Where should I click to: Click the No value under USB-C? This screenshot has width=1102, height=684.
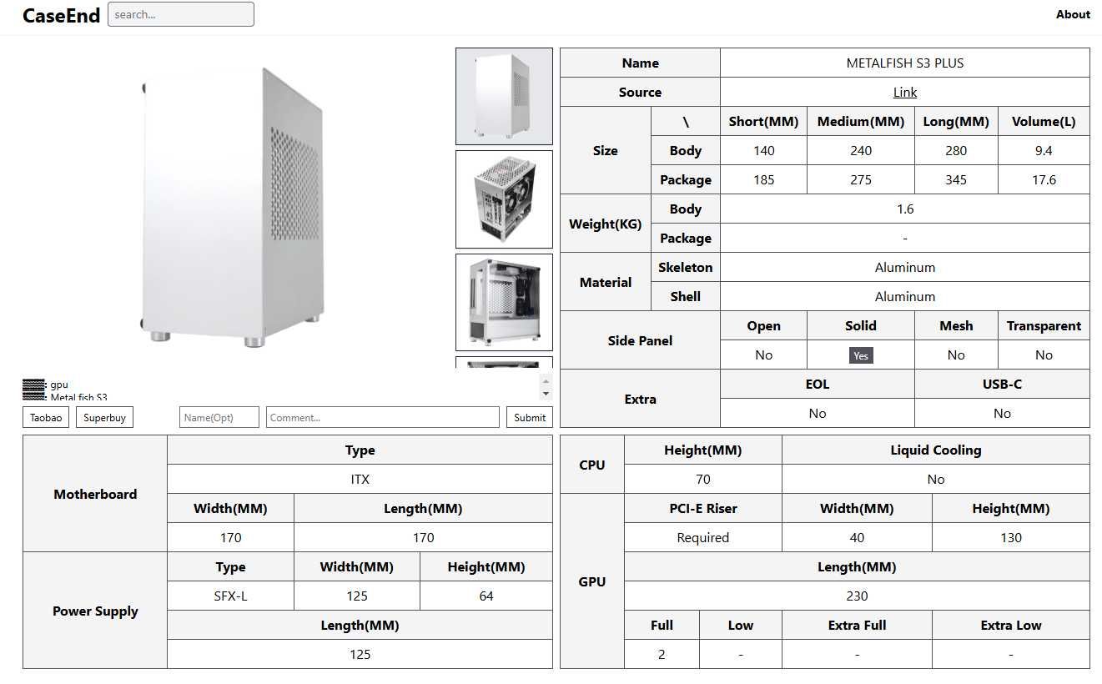tap(1002, 413)
